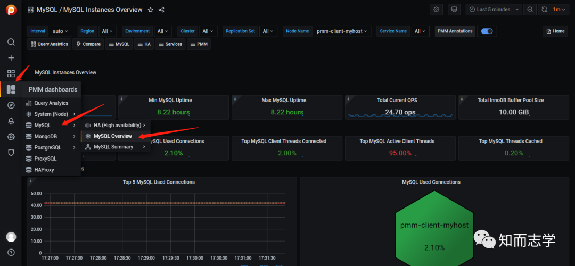
Task: Star the MySQL Instances Overview dashboard
Action: [150, 10]
